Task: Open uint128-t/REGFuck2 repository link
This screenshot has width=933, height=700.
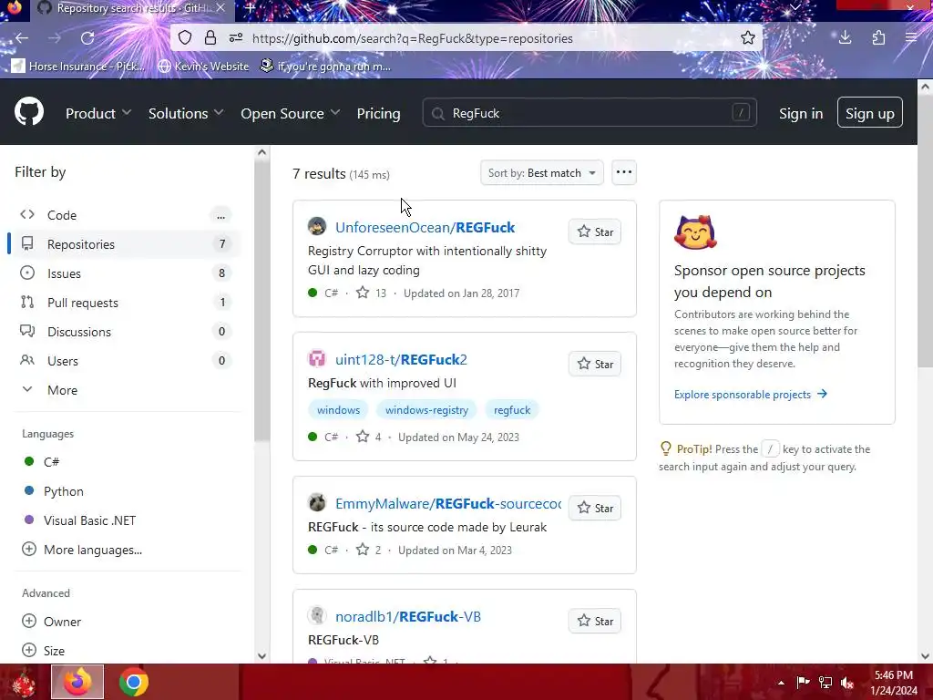Action: click(401, 359)
